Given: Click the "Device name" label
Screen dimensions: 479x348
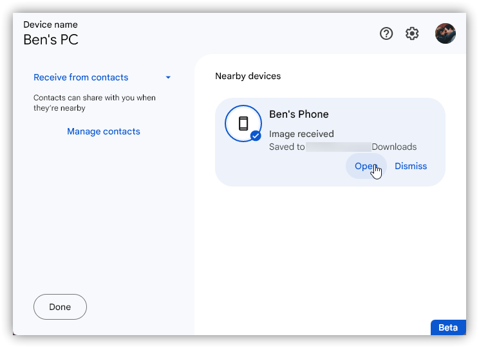Looking at the screenshot, I should pyautogui.click(x=50, y=24).
